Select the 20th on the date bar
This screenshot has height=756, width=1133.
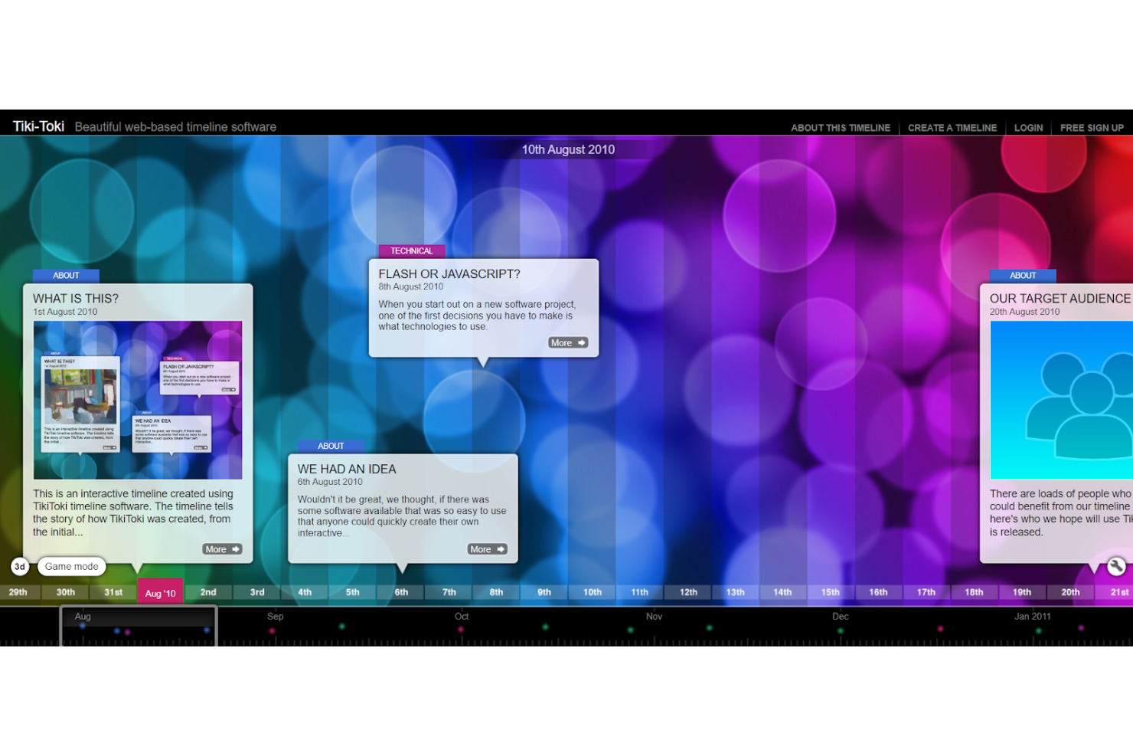pos(1070,592)
